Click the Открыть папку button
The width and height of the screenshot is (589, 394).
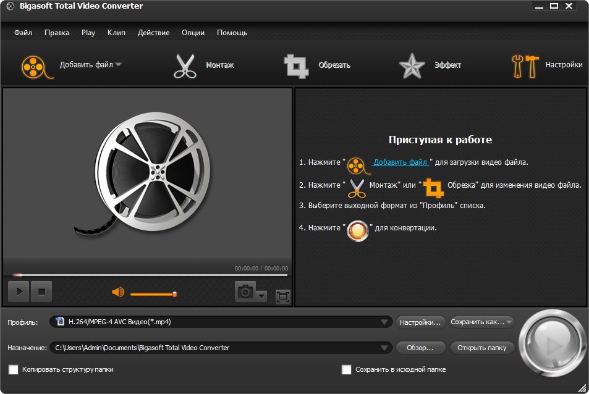click(482, 348)
